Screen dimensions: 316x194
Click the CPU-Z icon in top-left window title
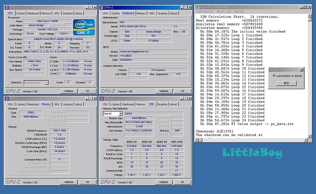7,7
